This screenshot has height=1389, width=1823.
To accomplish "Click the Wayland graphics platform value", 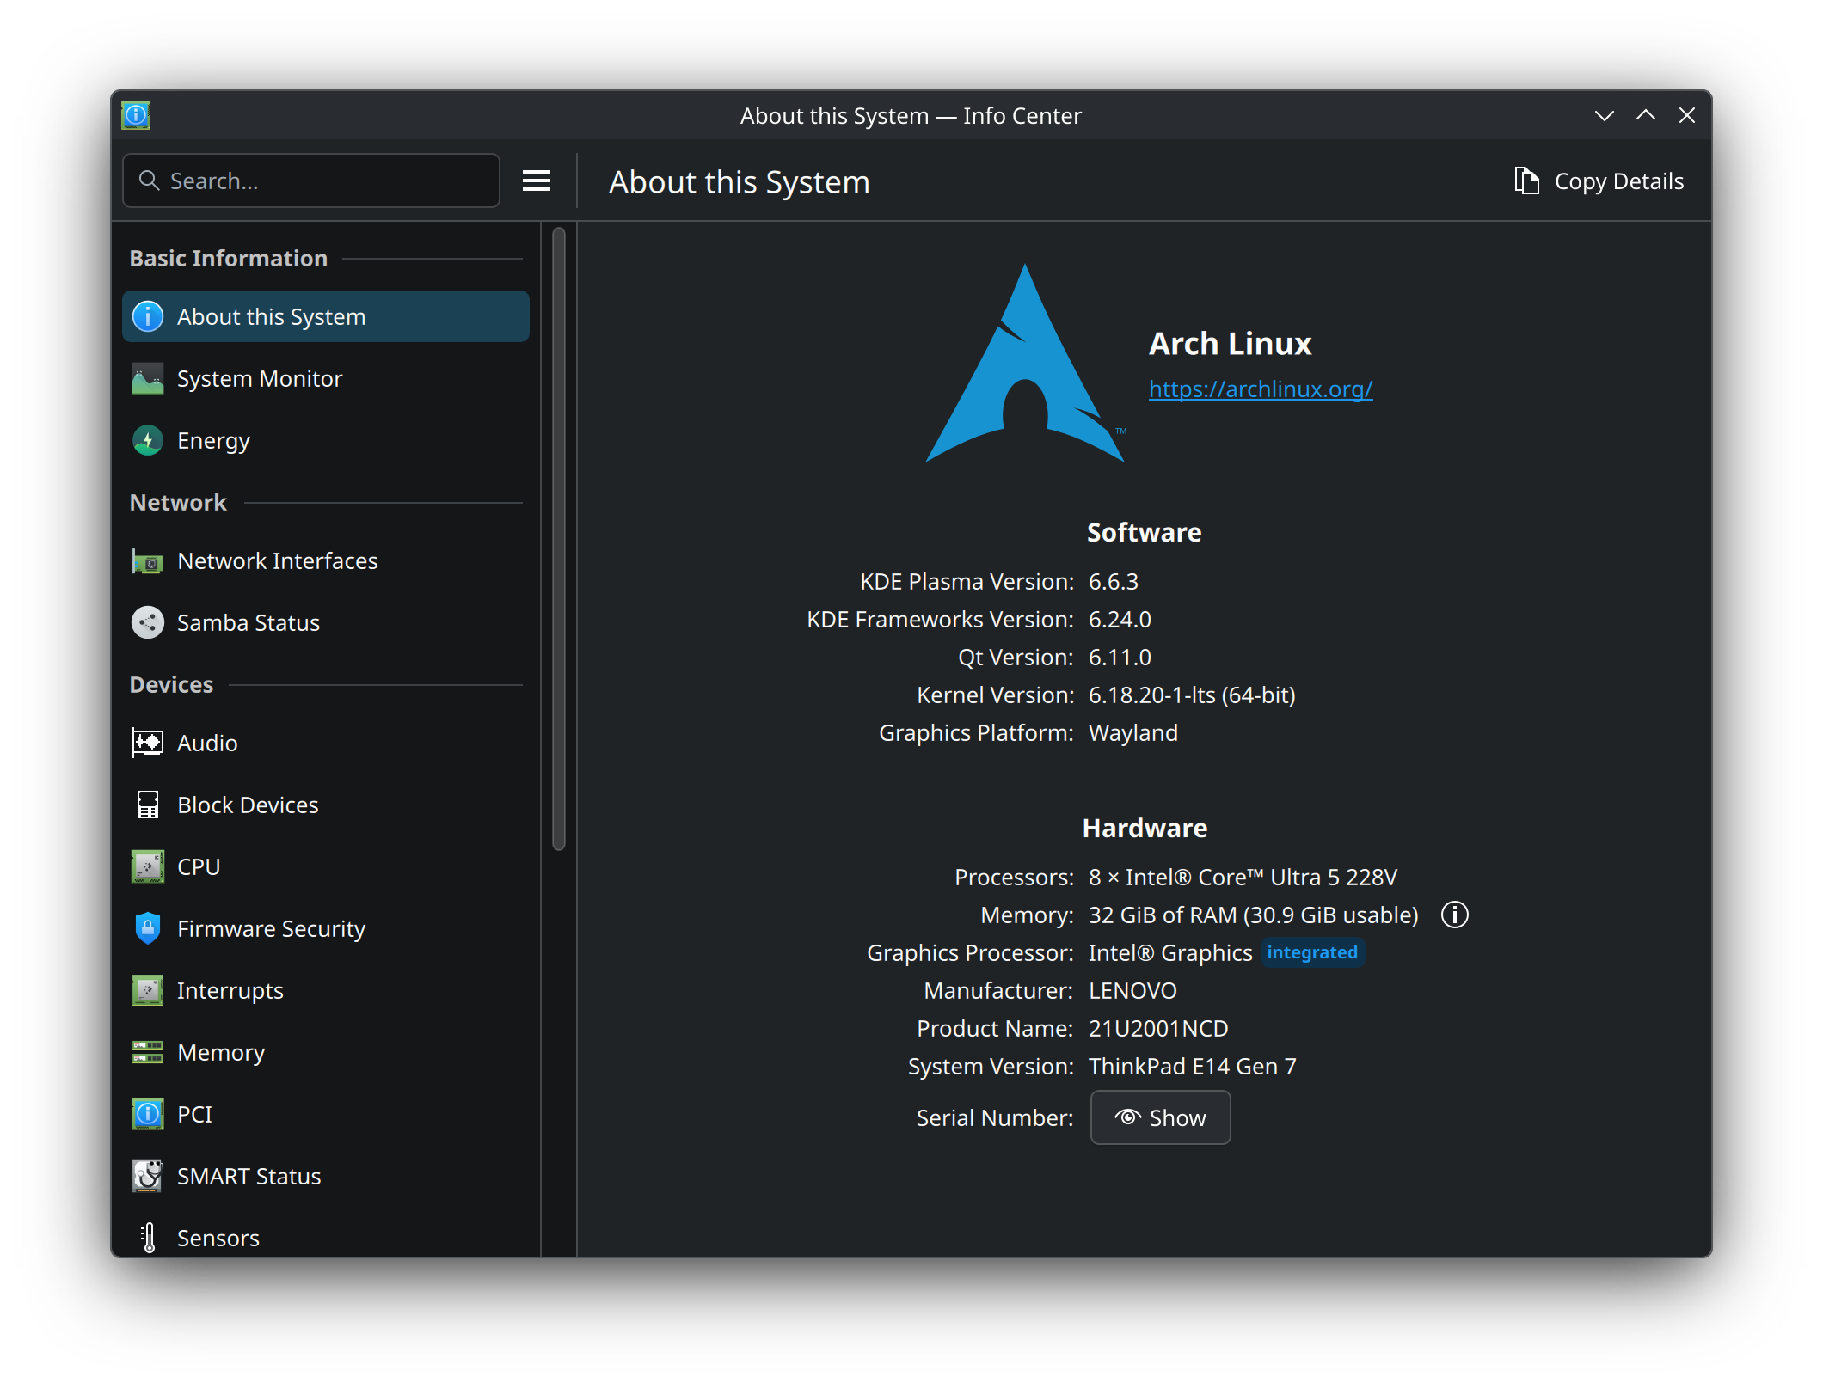I will (1133, 732).
